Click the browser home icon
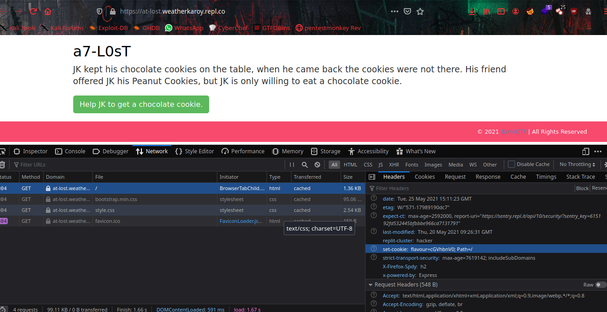The width and height of the screenshot is (607, 312). [x=48, y=11]
